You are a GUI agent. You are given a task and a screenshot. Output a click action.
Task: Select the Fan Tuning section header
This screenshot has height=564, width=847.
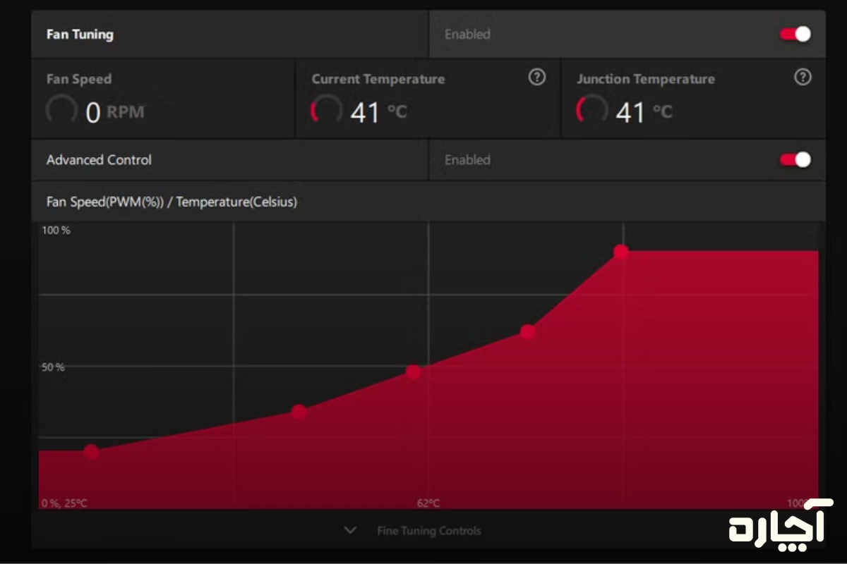click(80, 34)
